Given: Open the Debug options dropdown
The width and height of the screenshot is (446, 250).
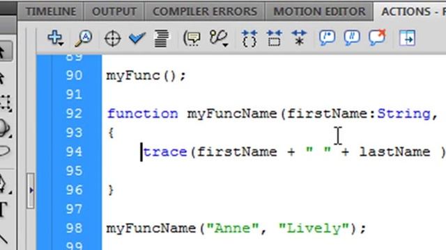Looking at the screenshot, I should pyautogui.click(x=219, y=38).
